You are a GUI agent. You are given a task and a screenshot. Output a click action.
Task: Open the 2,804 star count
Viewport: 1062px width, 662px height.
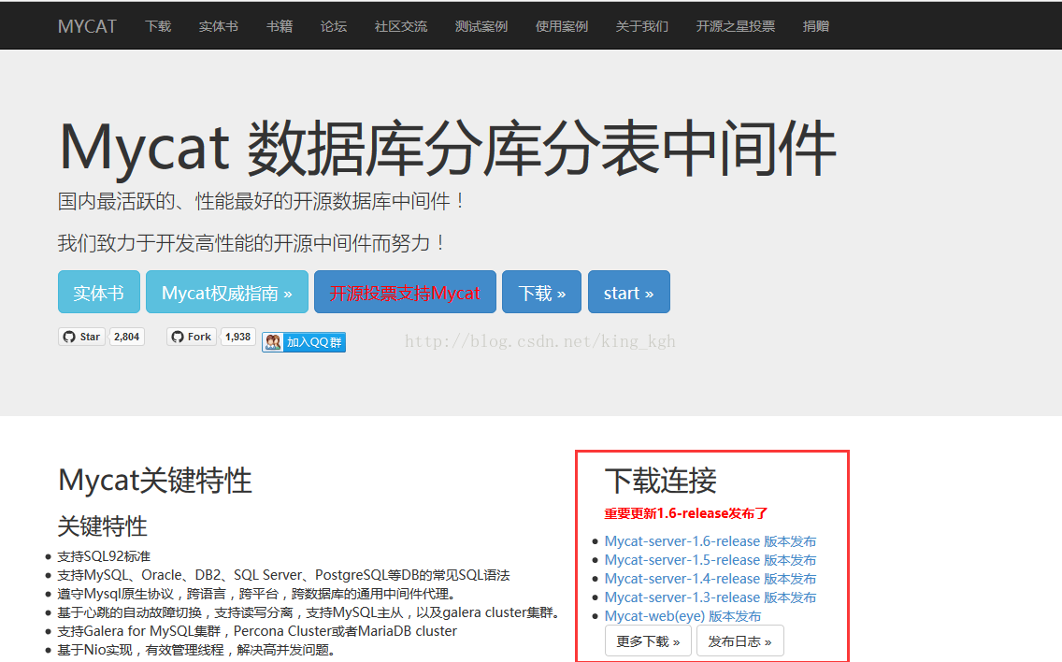point(126,337)
